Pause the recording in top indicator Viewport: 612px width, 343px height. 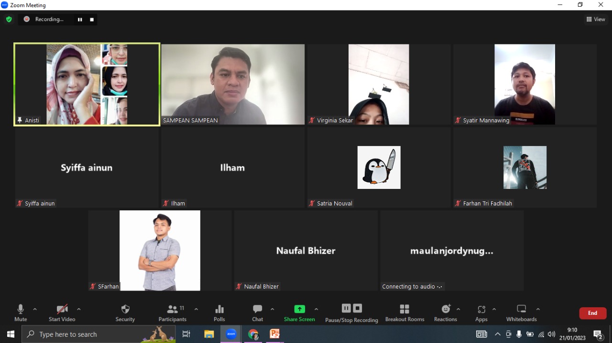click(80, 20)
